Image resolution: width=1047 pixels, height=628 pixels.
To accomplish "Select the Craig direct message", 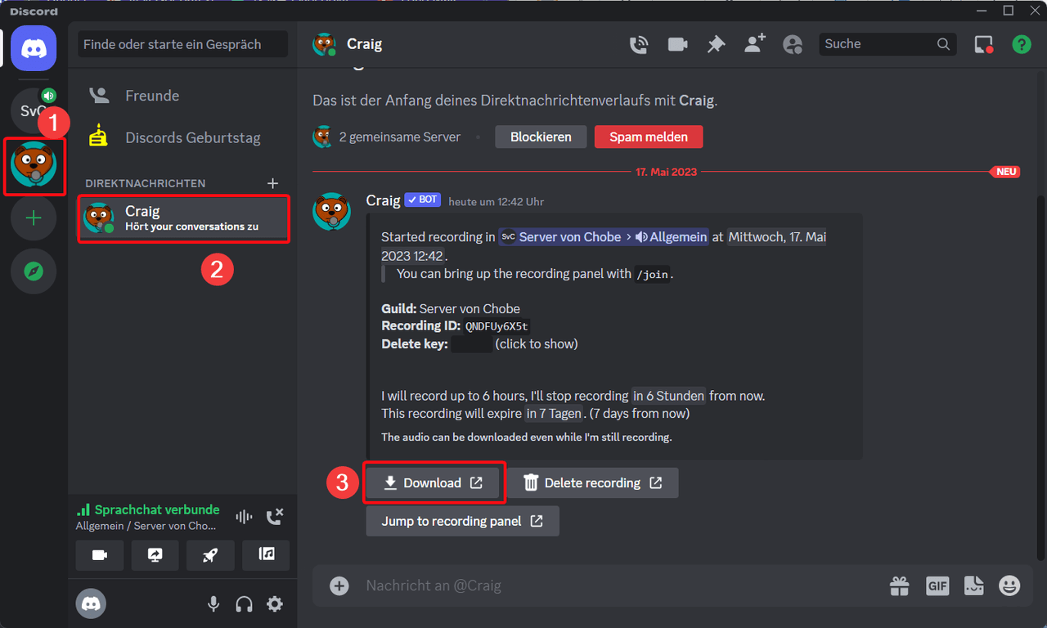I will 183,218.
